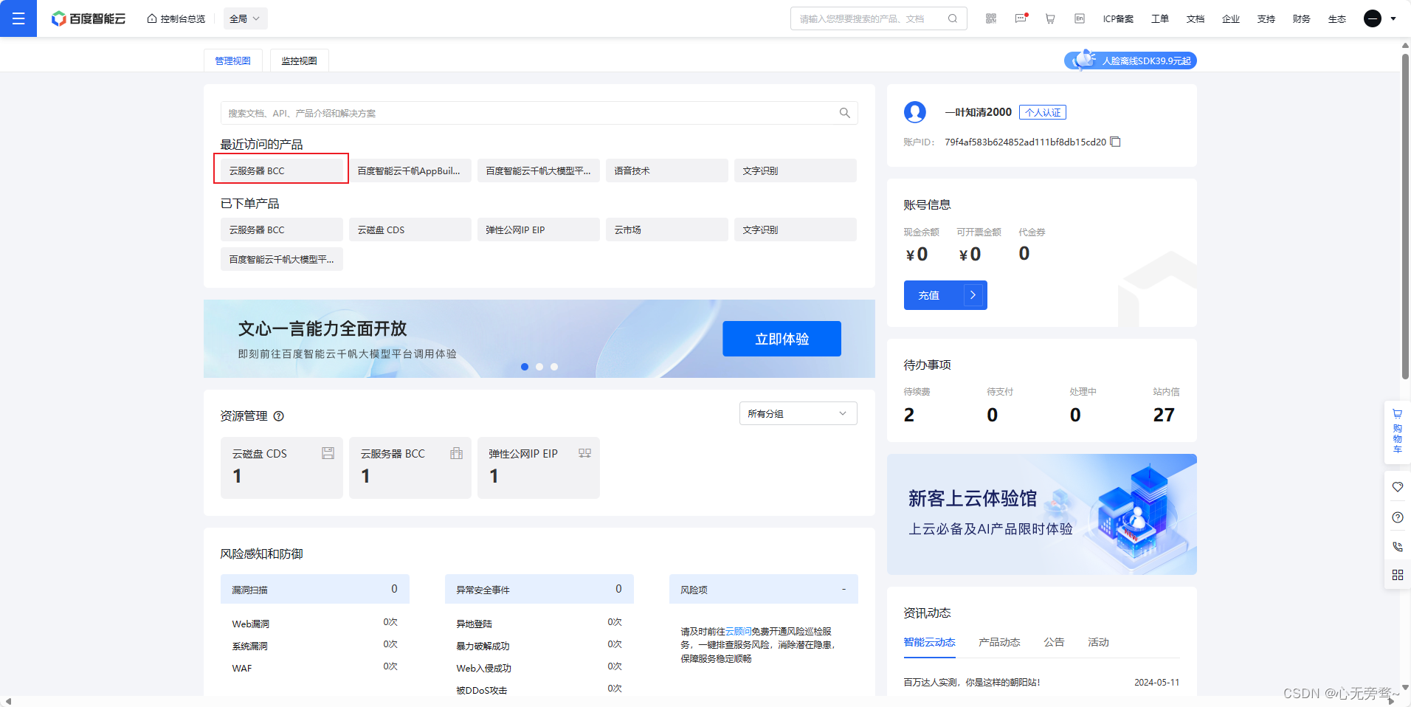Open 文档 menu
1411x707 pixels.
(1195, 18)
